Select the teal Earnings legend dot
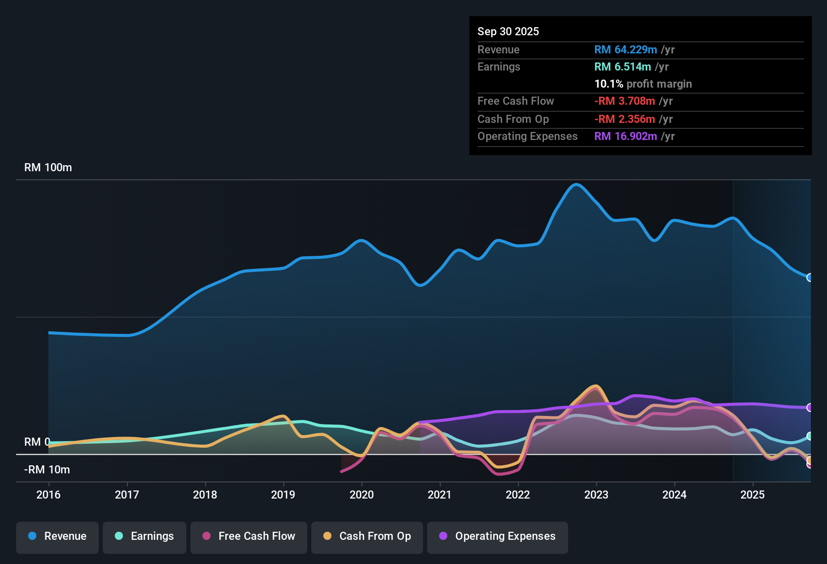 [119, 536]
